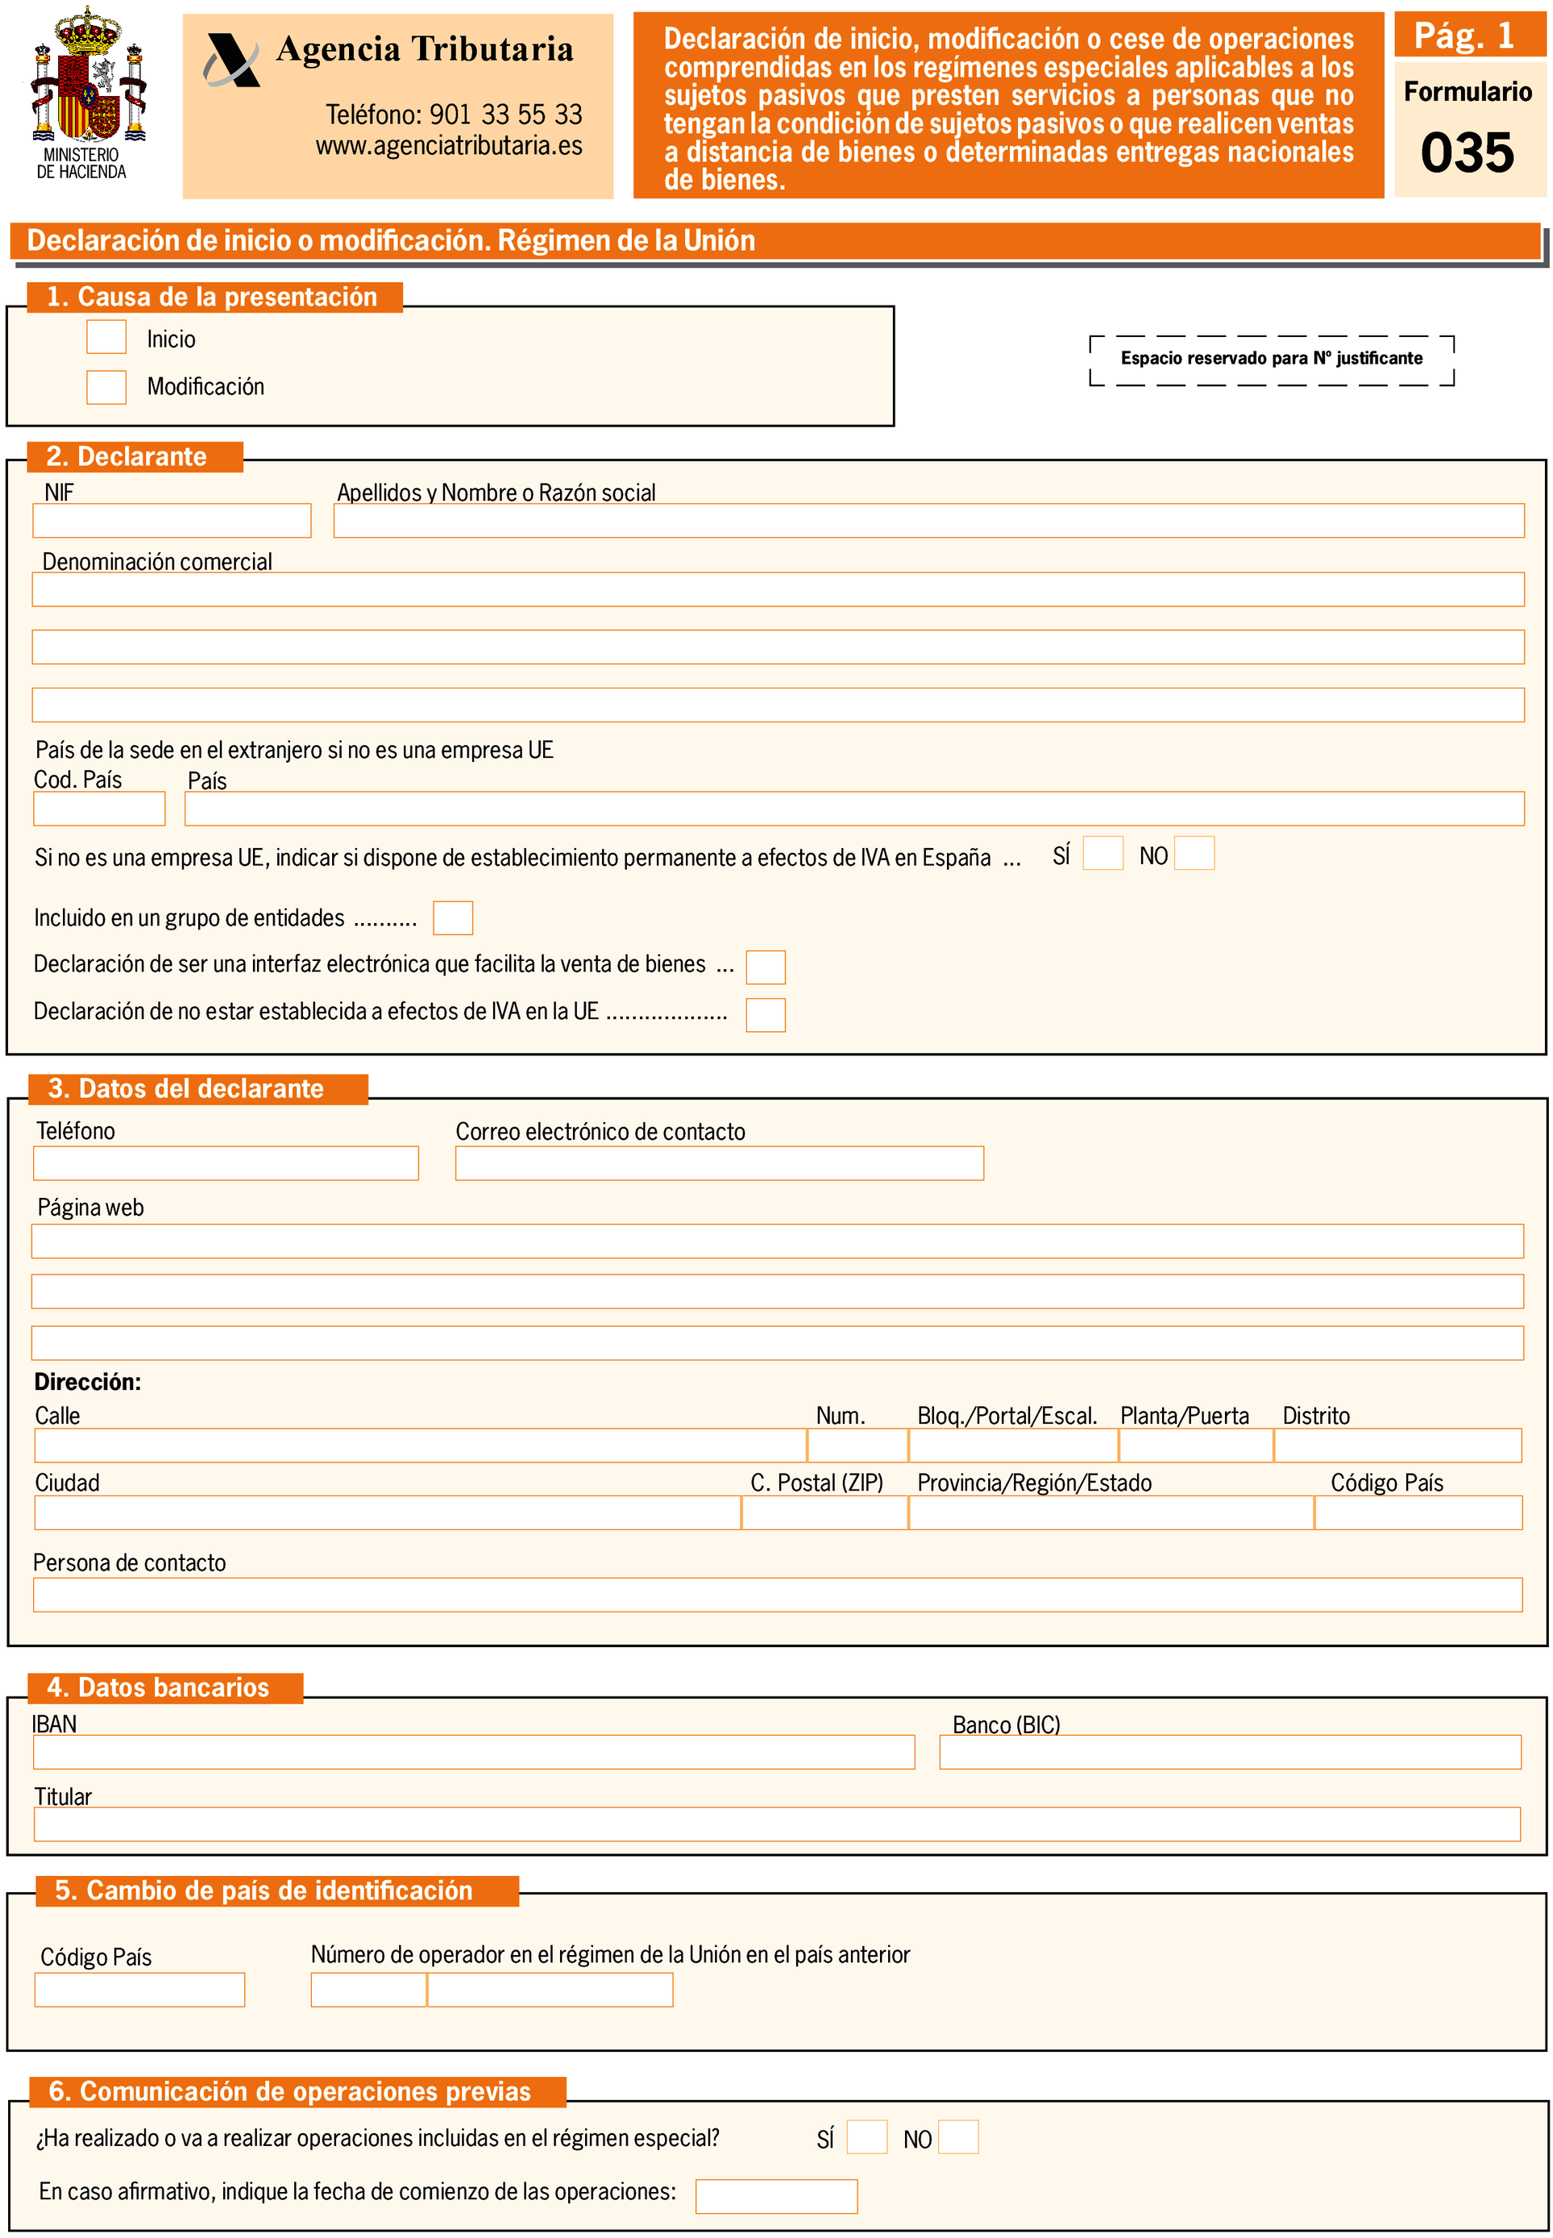Check no estar establecida en la UE box

click(766, 1014)
